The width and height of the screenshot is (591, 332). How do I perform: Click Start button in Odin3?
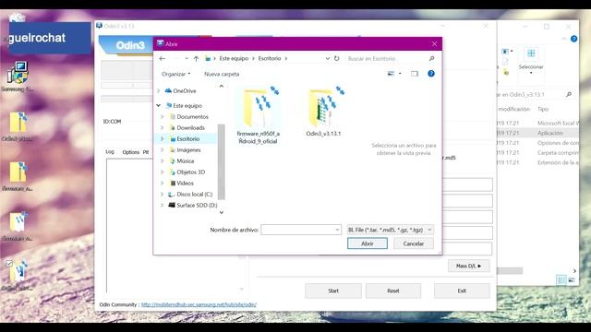(333, 291)
